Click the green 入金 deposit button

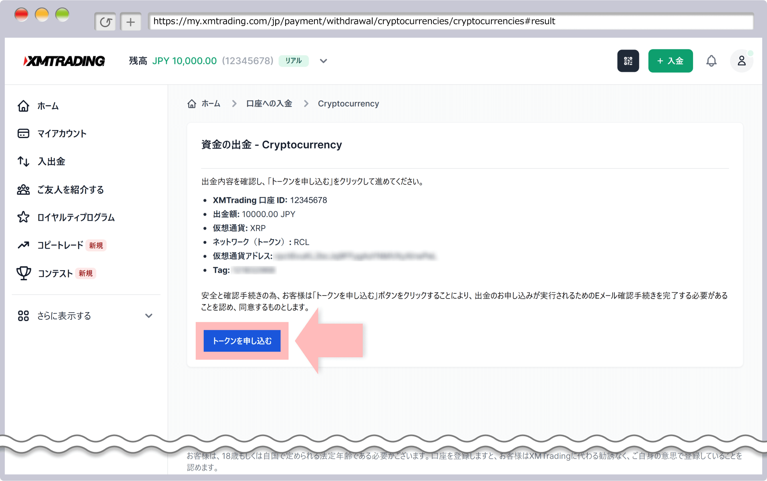pos(670,61)
